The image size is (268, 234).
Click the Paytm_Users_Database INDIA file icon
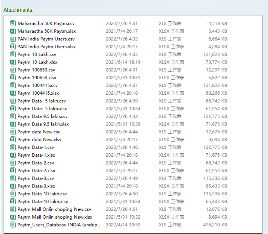coord(13,224)
